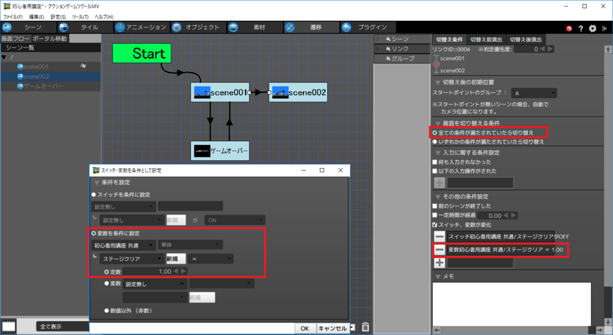
Task: Collapse the メモ section
Action: click(438, 276)
